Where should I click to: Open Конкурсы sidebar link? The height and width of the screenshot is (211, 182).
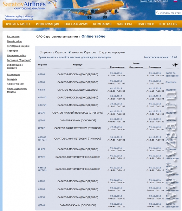point(12,79)
